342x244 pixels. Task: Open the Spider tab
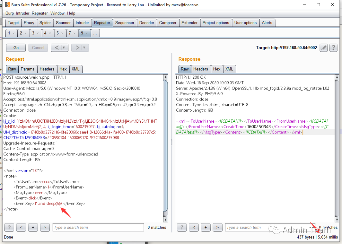45,23
